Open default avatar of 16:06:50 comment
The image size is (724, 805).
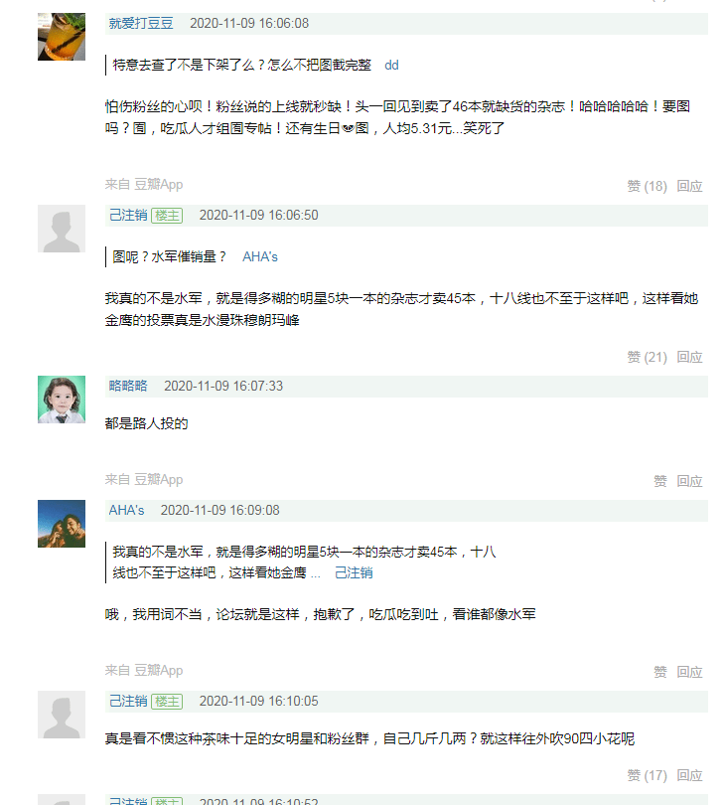click(x=62, y=229)
